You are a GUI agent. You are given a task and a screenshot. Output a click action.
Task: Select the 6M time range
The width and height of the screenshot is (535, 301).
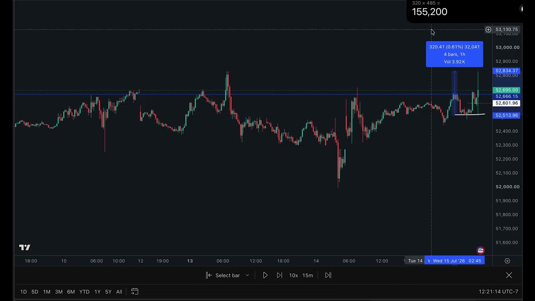tap(71, 292)
